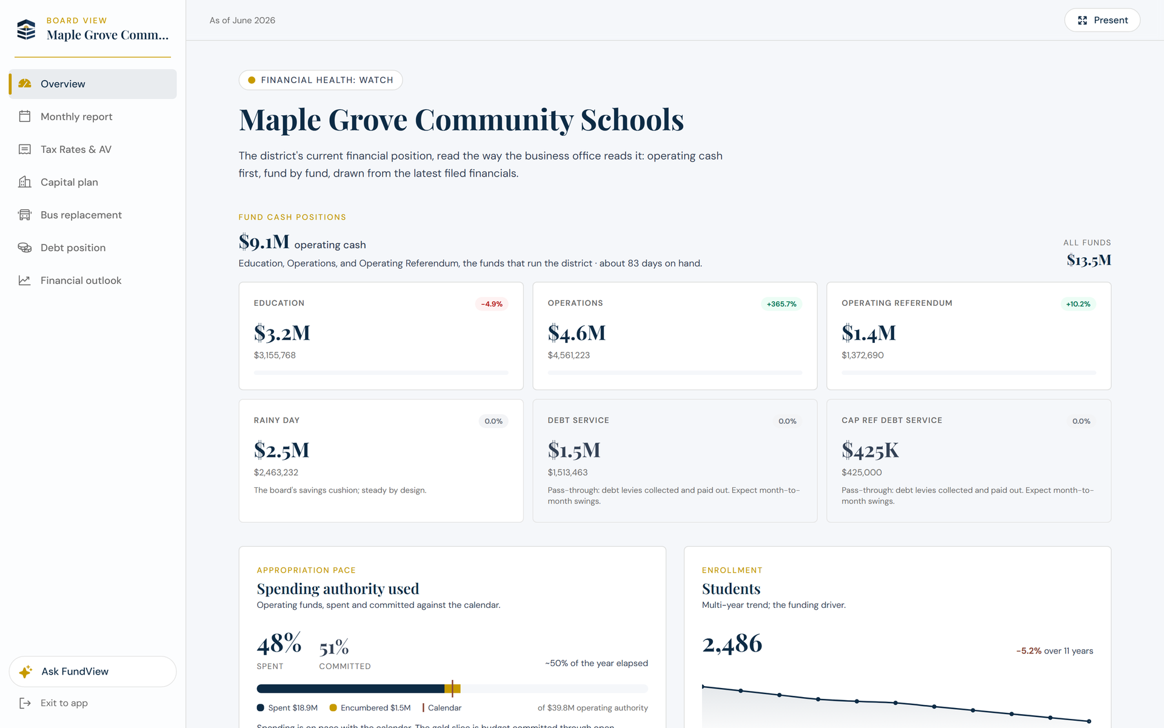Click the Capital plan building icon

[25, 182]
